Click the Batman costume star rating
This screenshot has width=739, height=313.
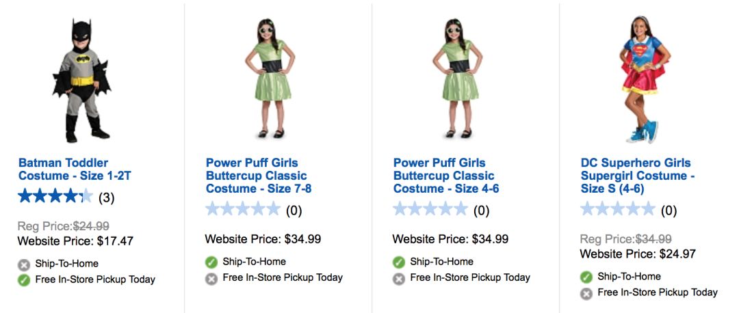pos(55,198)
